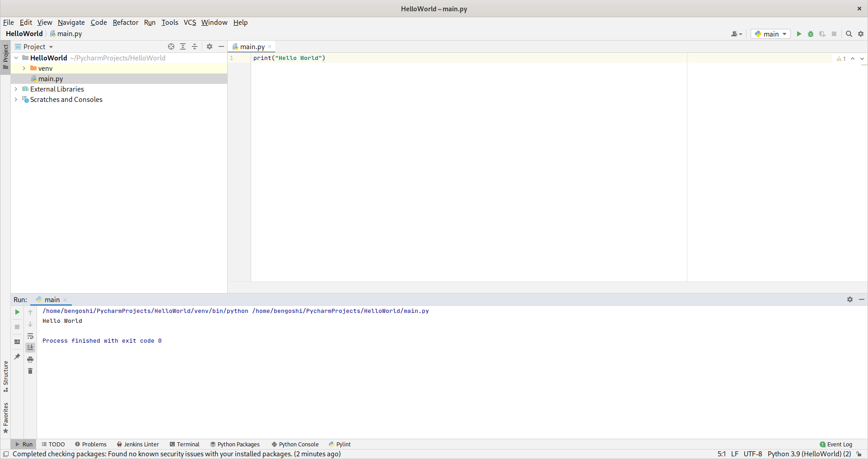Clear the Run console output with trash icon

pos(30,371)
